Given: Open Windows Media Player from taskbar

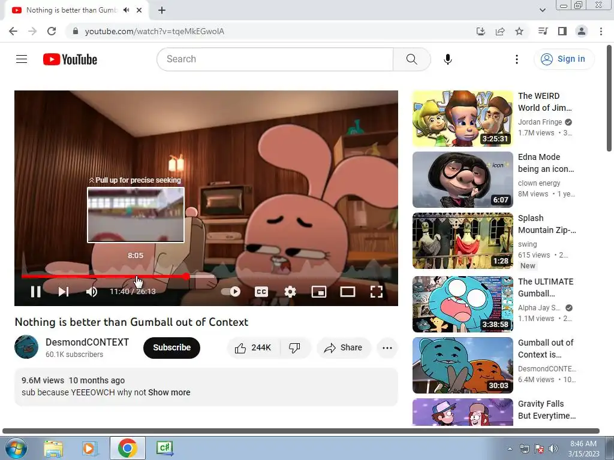Looking at the screenshot, I should click(89, 448).
